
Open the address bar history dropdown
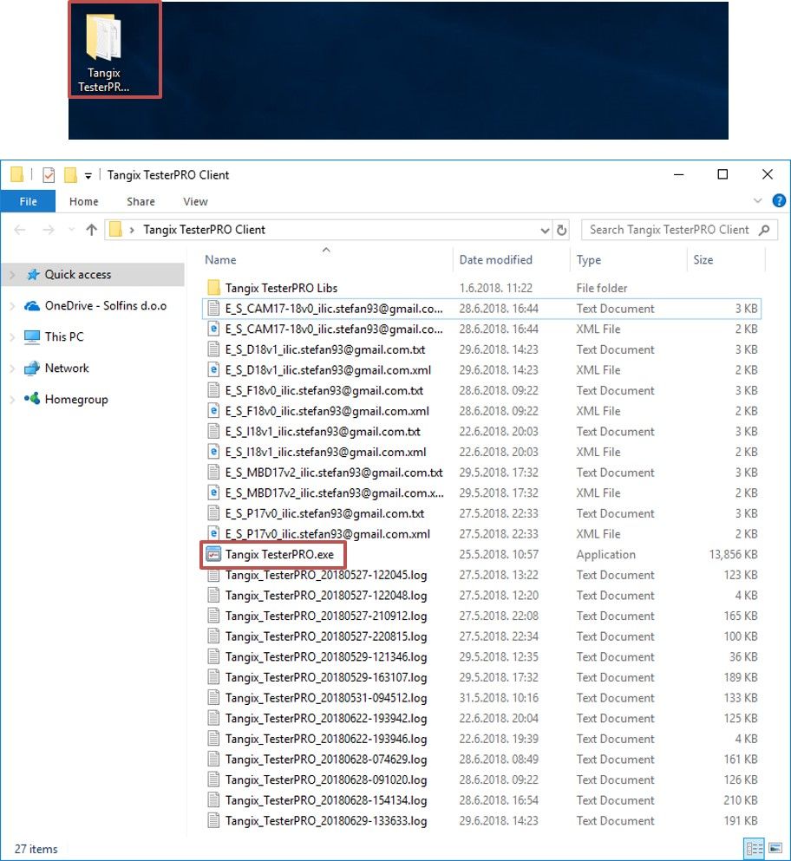[x=546, y=230]
